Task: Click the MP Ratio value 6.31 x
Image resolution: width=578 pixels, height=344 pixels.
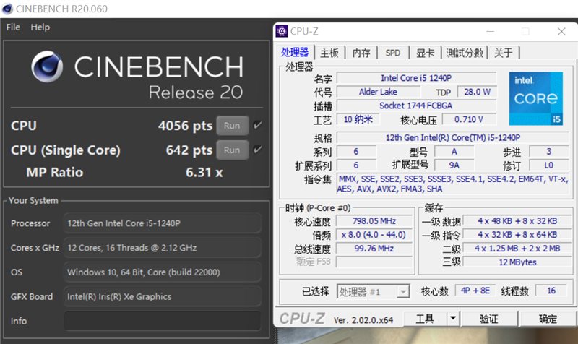Action: pos(204,172)
